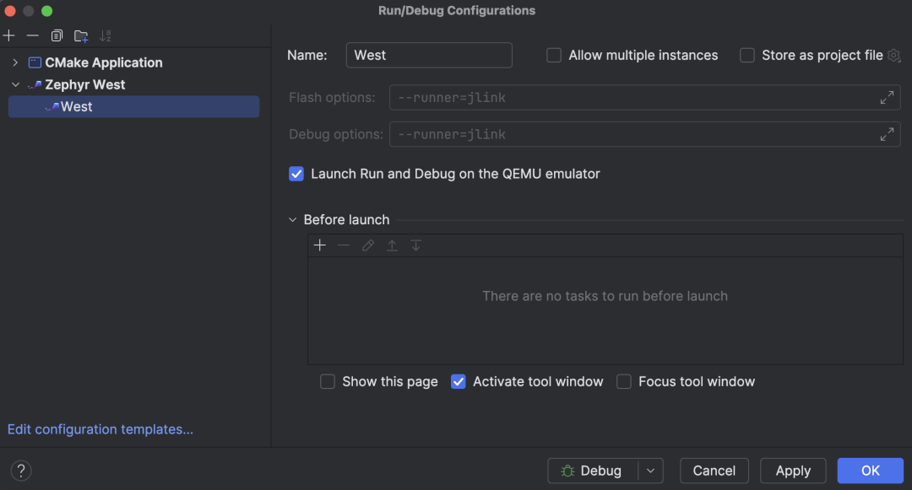The height and width of the screenshot is (490, 912).
Task: Apply the configuration changes
Action: (x=793, y=471)
